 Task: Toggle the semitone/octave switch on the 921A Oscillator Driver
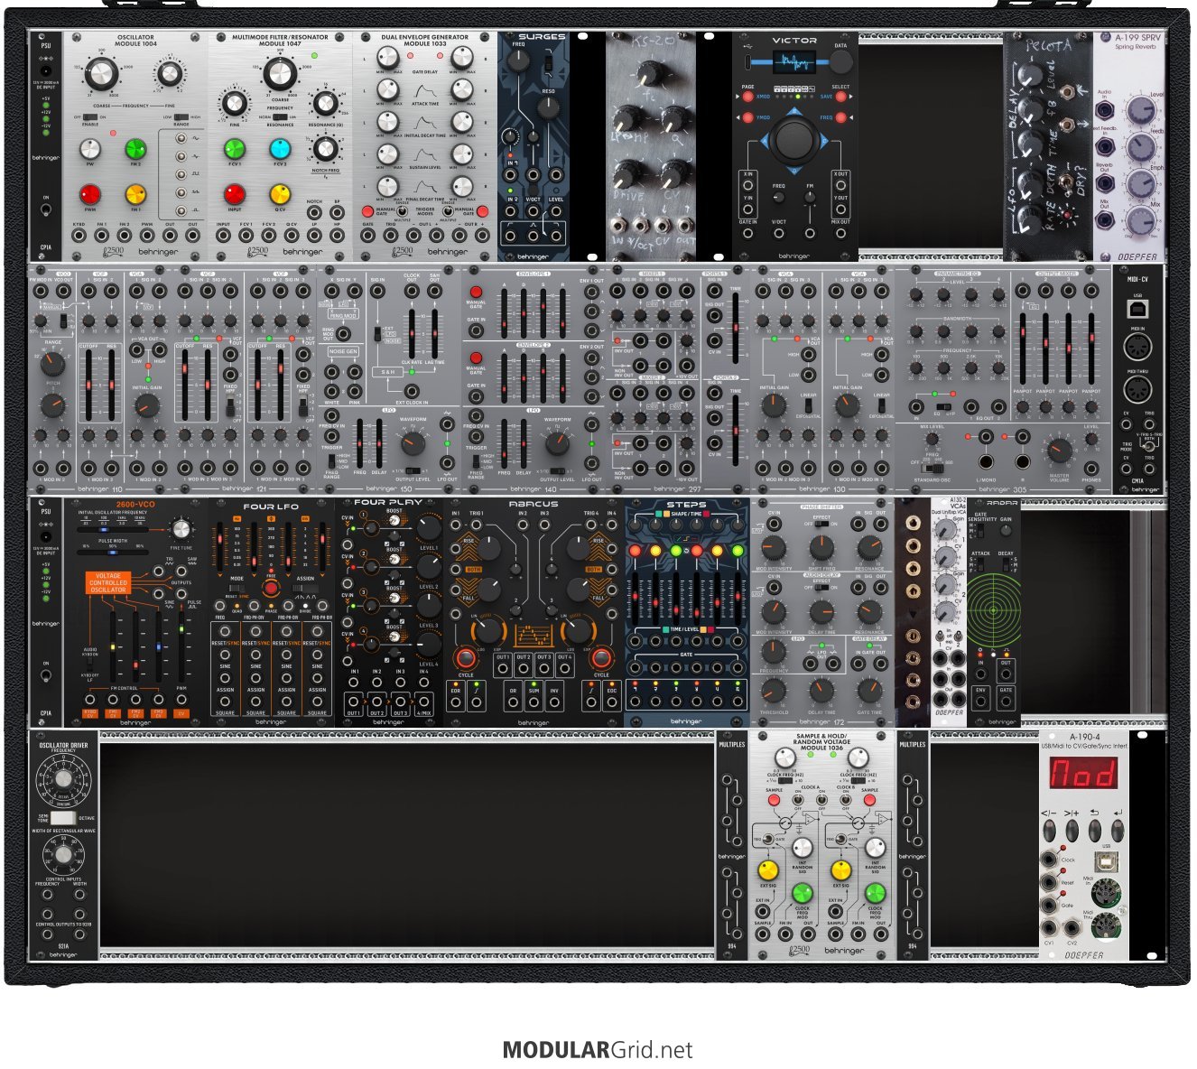point(62,817)
